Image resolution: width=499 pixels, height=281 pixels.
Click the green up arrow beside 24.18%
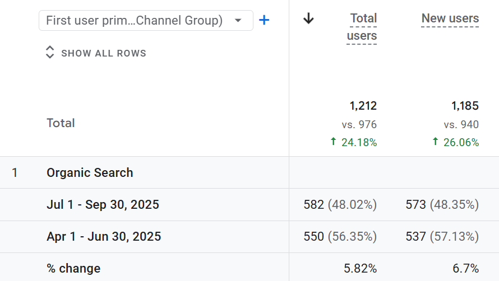(x=335, y=142)
